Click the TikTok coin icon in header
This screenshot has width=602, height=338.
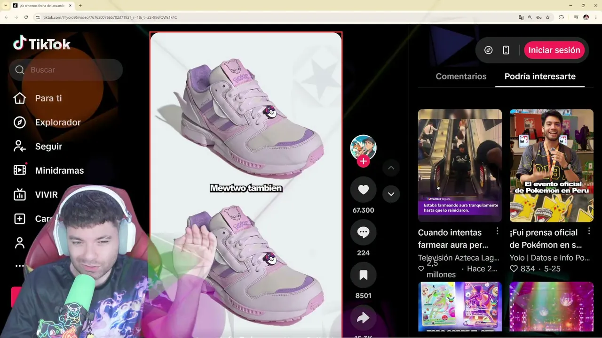(x=488, y=50)
